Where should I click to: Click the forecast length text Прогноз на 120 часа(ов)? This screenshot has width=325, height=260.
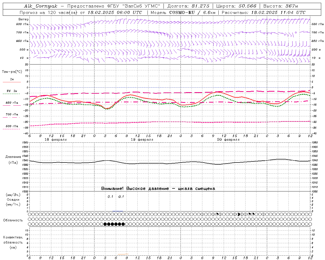(x=49, y=12)
